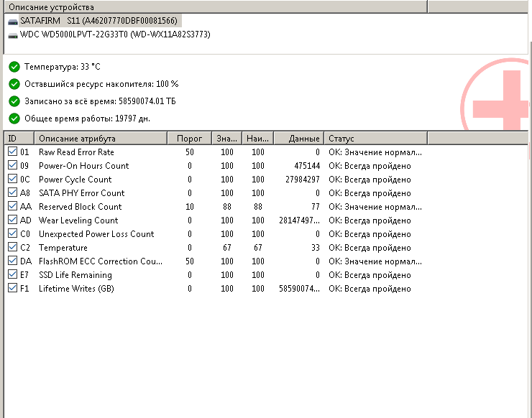Click threshold 50 in Raw Read Error Rate row

(190, 152)
